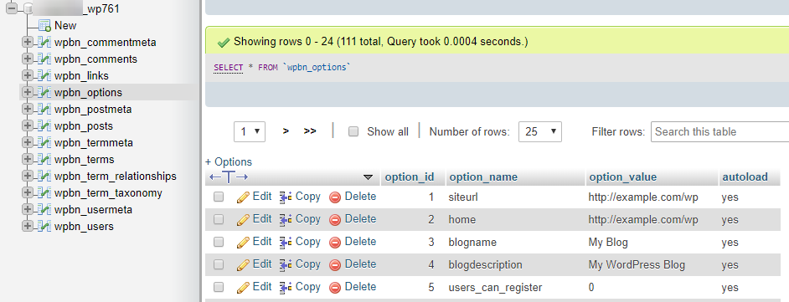Viewport: 789px width, 302px height.
Task: Click the pencil Edit icon for siteurl row
Action: 243,197
